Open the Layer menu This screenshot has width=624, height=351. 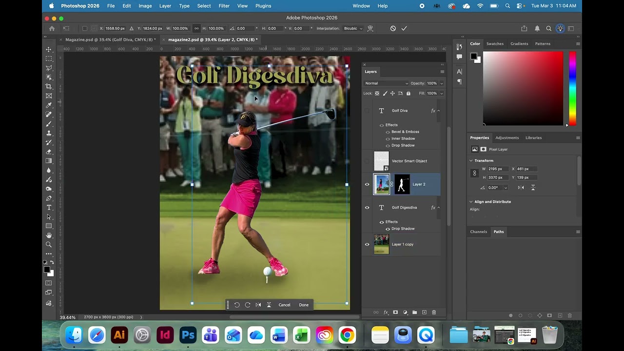click(165, 6)
